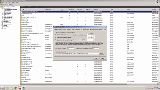Click the Tools icon in tree
This screenshot has height=90, width=160.
tap(3, 28)
